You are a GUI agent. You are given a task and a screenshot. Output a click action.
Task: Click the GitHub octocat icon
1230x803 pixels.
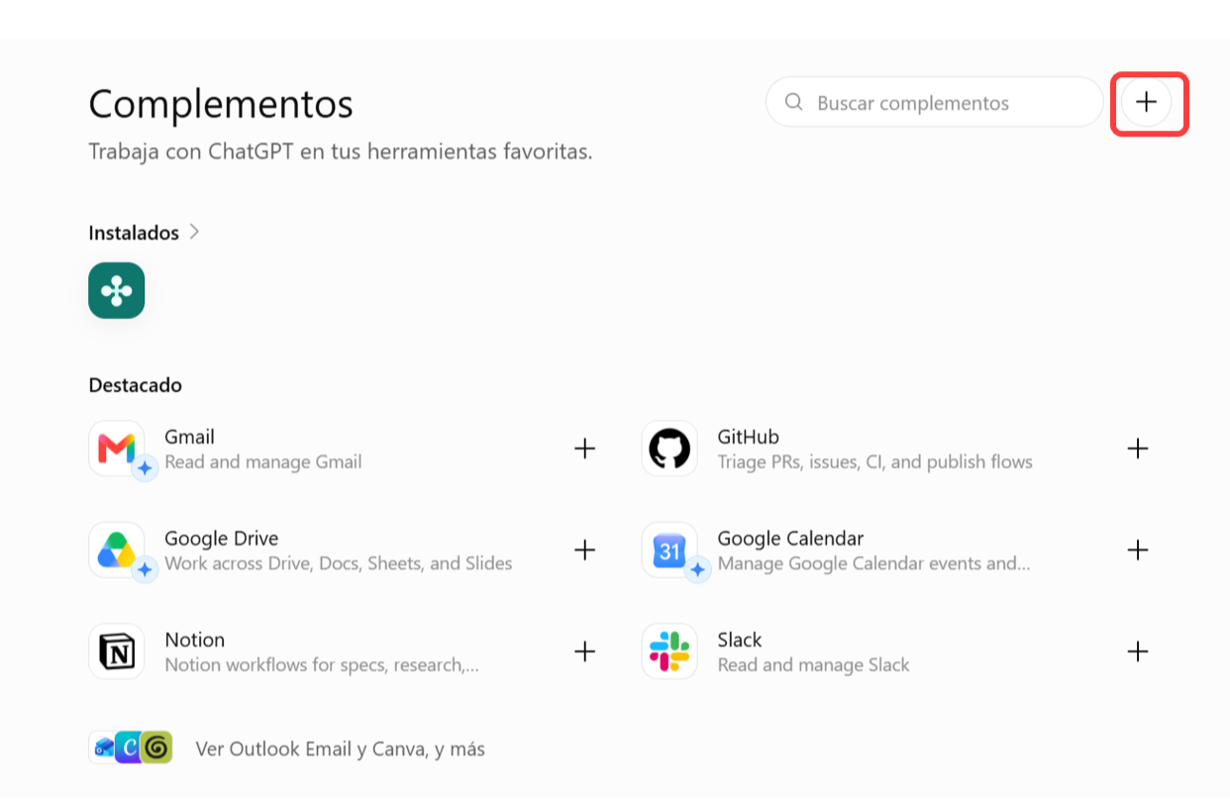click(669, 449)
